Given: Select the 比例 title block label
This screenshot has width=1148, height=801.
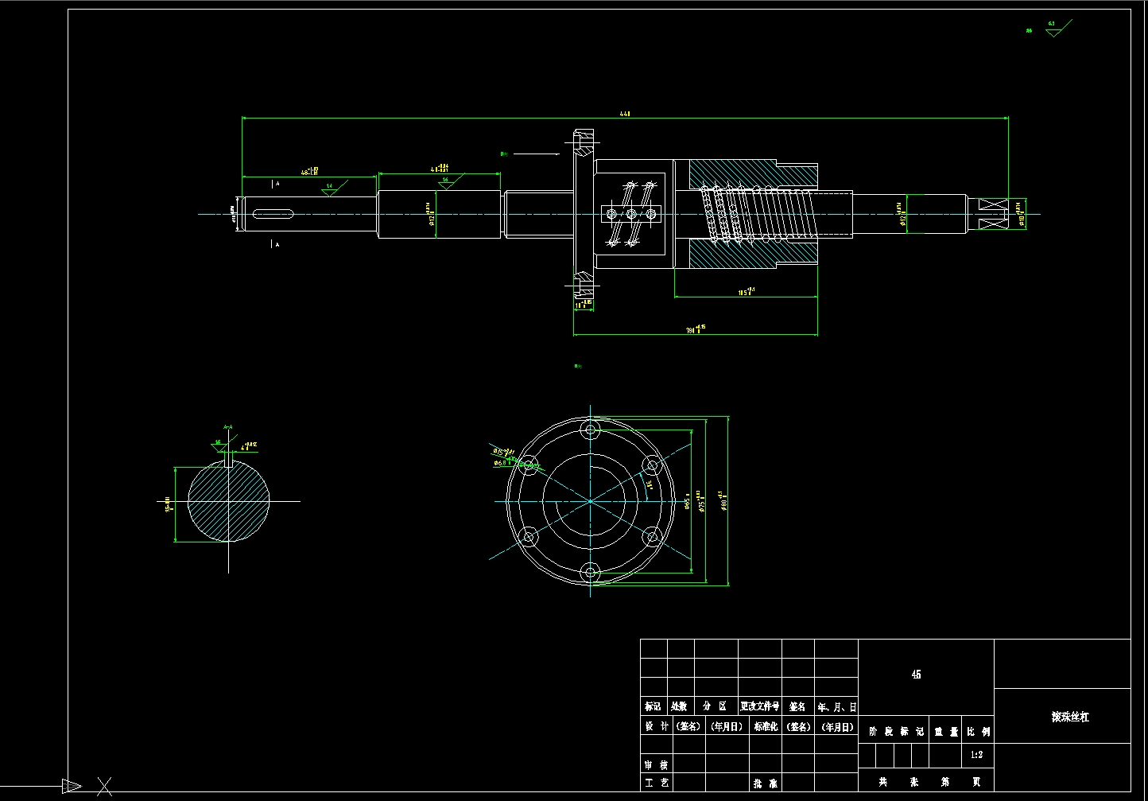Looking at the screenshot, I should [x=979, y=732].
